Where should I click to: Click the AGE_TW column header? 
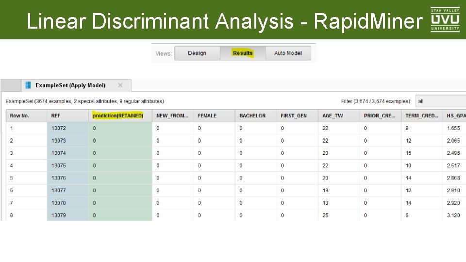pos(339,116)
